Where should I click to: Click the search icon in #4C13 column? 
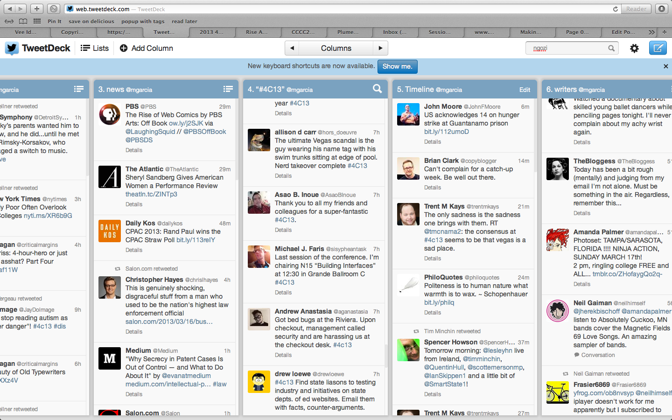pos(377,89)
